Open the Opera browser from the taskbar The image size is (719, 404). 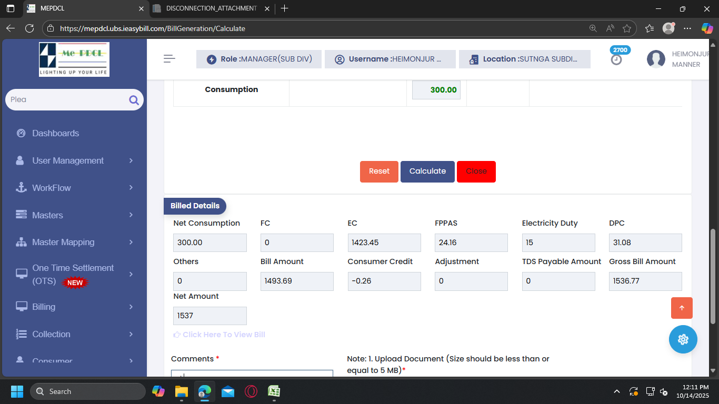pos(251,391)
